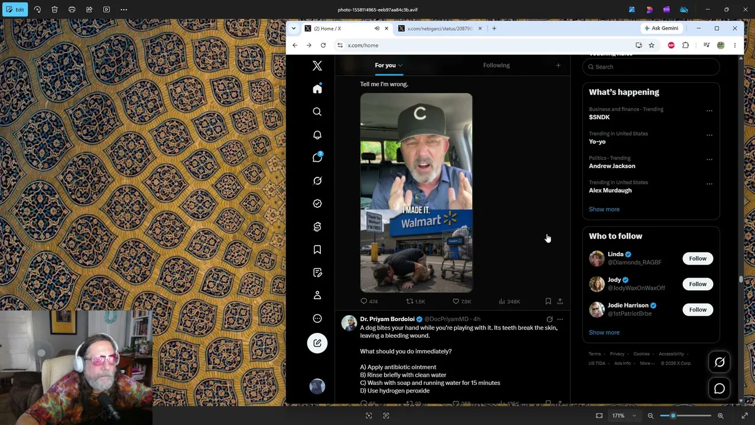Click the Ask Gemini button
755x425 pixels.
[661, 28]
